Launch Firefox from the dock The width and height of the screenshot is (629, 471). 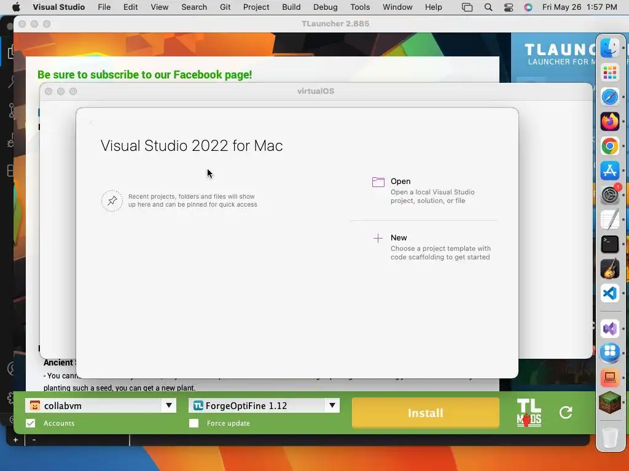(610, 122)
